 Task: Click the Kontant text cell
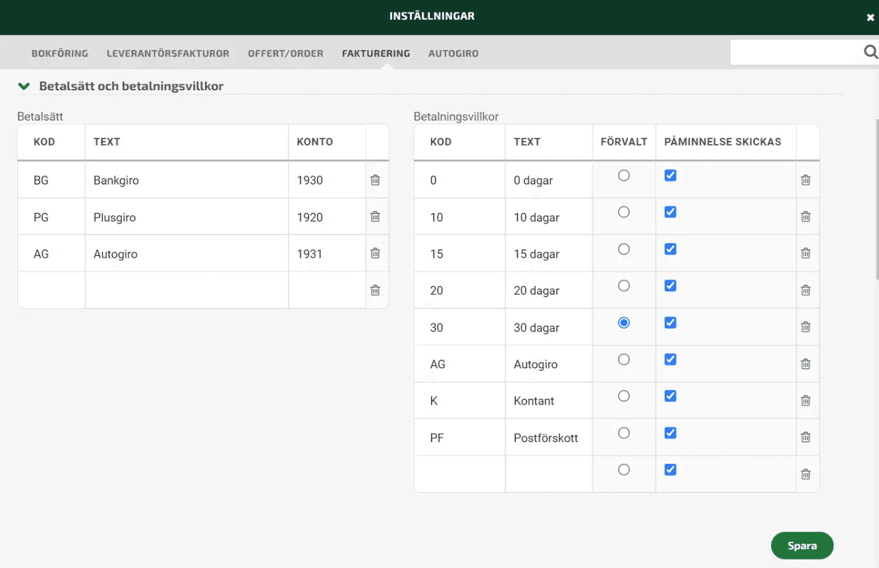pyautogui.click(x=549, y=401)
